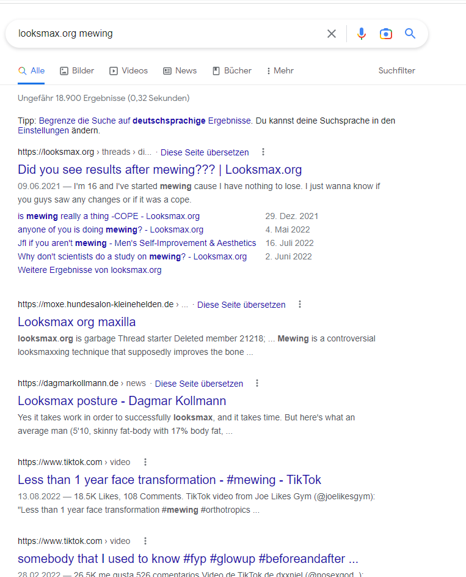
Task: Click the https://dagmarkollmann.de URL breadcrumb
Action: tap(81, 383)
